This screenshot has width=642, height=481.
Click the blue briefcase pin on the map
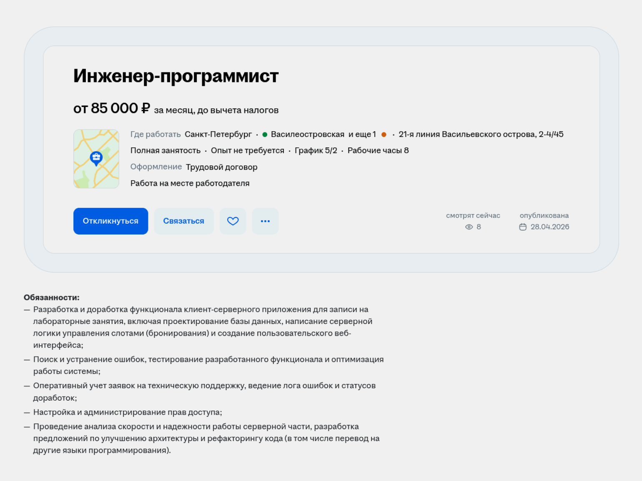click(x=96, y=158)
